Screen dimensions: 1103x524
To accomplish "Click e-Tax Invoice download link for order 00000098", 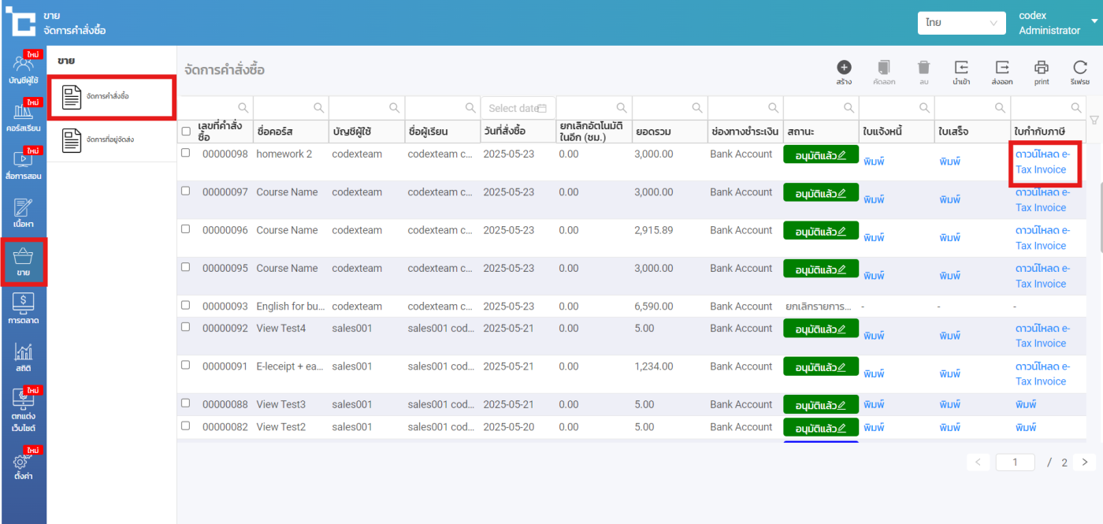I will pos(1042,162).
